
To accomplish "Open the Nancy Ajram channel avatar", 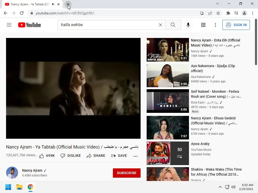I will (x=12, y=173).
